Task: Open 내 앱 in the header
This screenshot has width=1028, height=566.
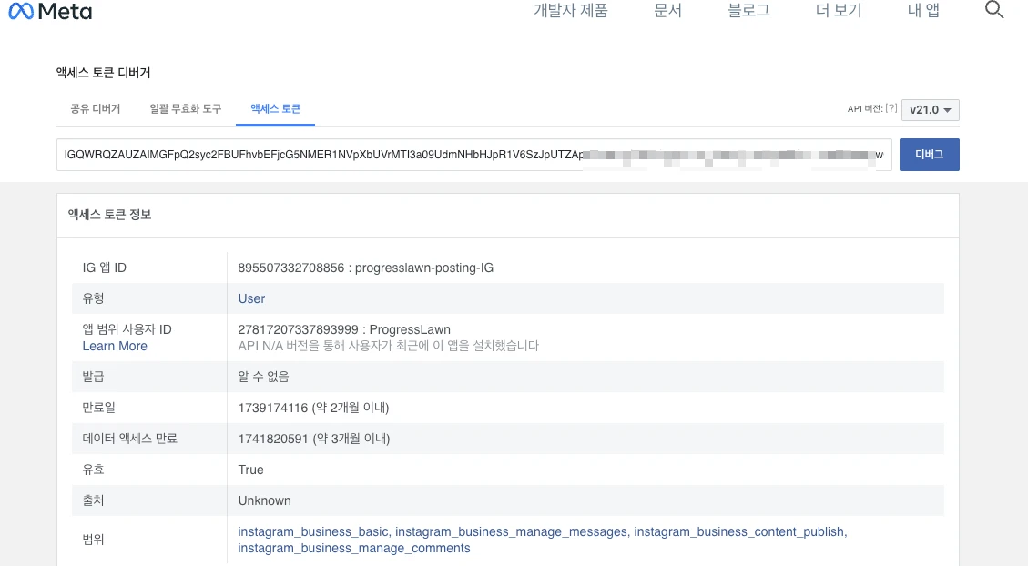Action: (x=923, y=11)
